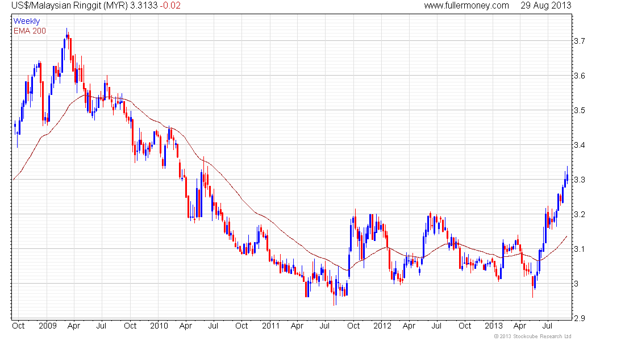Click the change value -0.02

[x=170, y=6]
